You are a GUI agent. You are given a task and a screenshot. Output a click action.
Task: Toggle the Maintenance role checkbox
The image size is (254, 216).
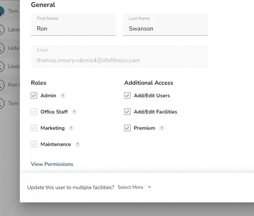coord(34,144)
